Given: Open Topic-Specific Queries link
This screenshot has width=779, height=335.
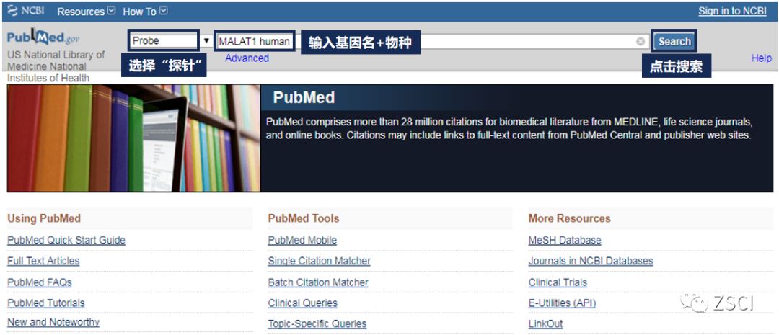Looking at the screenshot, I should pyautogui.click(x=317, y=324).
